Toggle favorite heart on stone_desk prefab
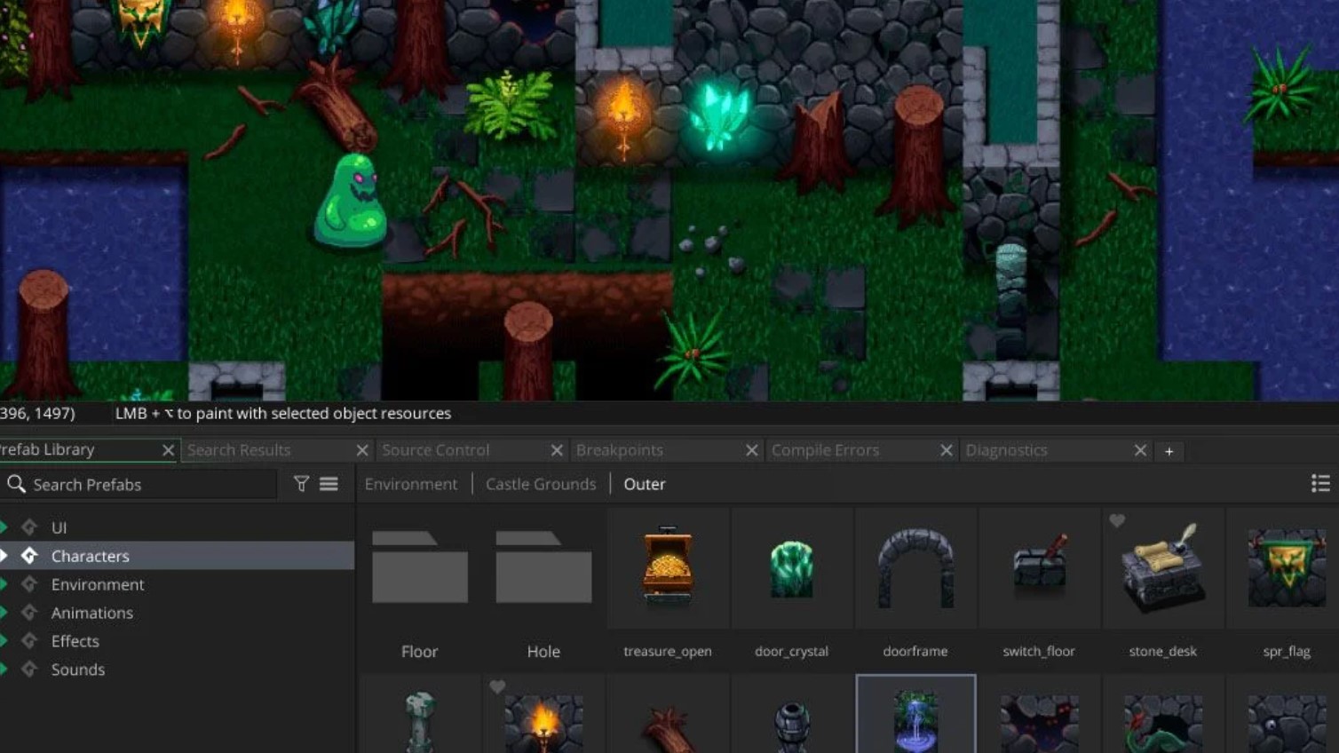This screenshot has height=753, width=1339. coord(1117,522)
